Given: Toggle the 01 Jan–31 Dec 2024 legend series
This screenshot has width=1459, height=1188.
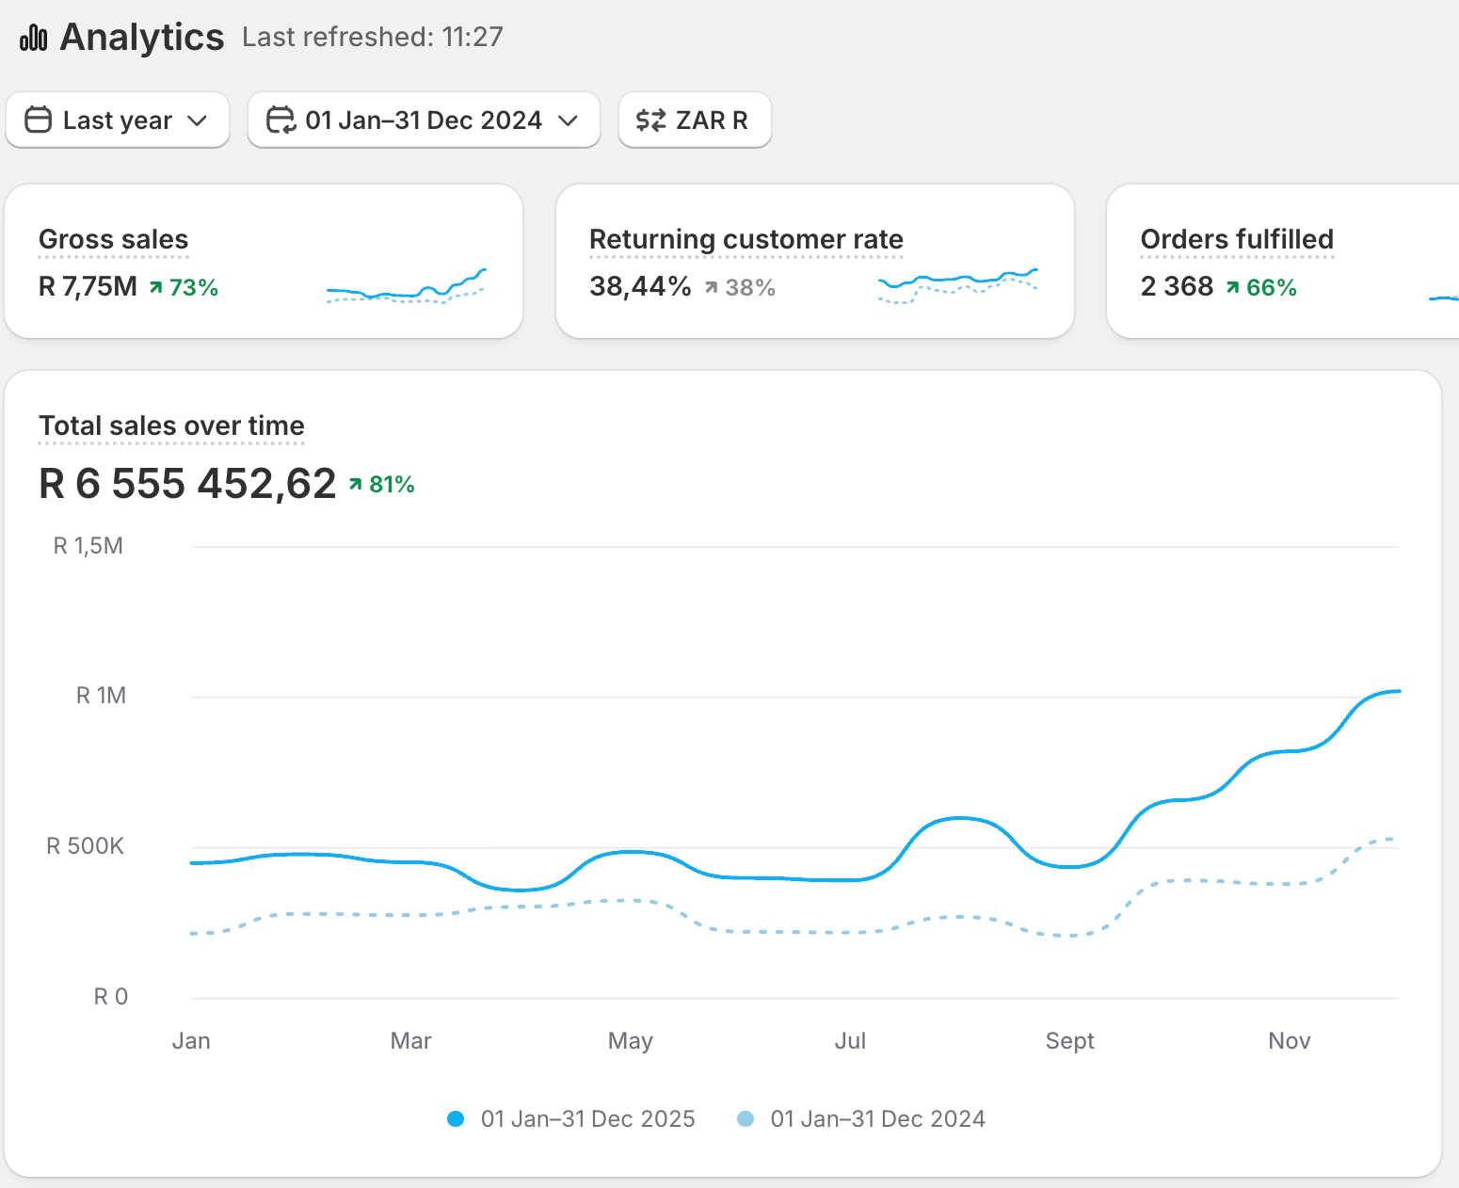Looking at the screenshot, I should click(861, 1118).
